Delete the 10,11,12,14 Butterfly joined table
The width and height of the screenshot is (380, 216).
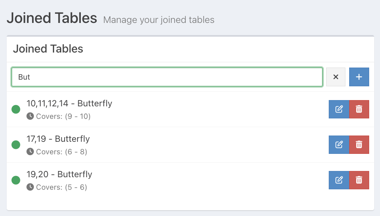point(359,109)
